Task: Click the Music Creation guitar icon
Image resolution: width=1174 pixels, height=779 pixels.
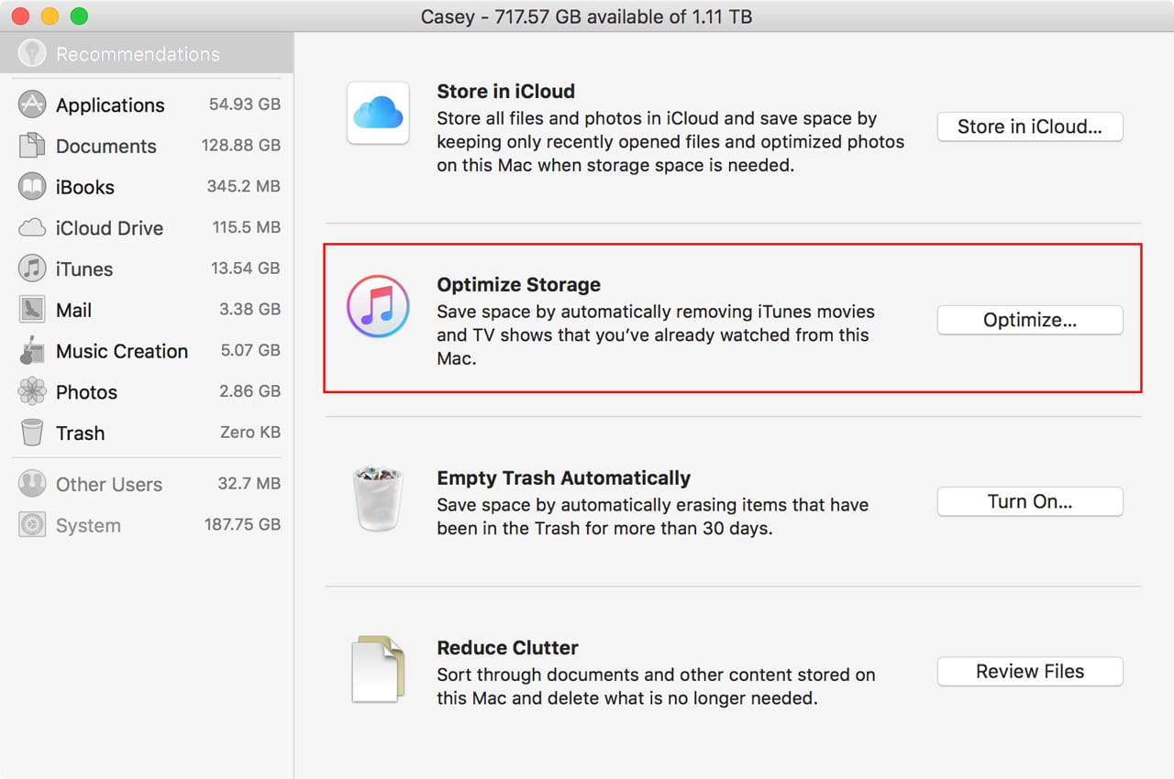Action: pyautogui.click(x=32, y=351)
